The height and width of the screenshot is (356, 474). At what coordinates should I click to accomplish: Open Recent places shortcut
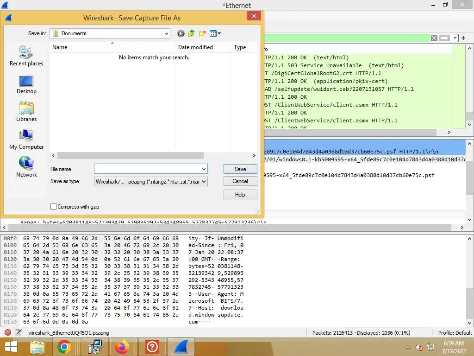pos(26,56)
